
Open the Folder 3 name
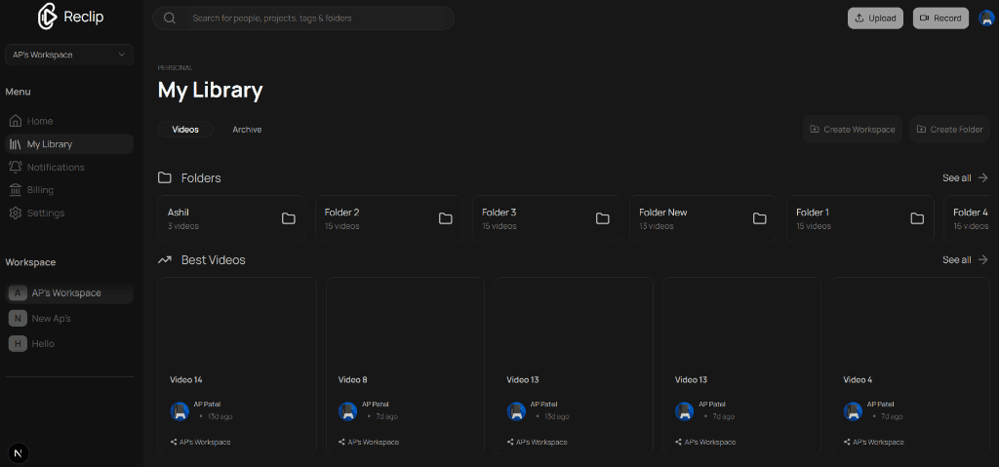coord(499,213)
